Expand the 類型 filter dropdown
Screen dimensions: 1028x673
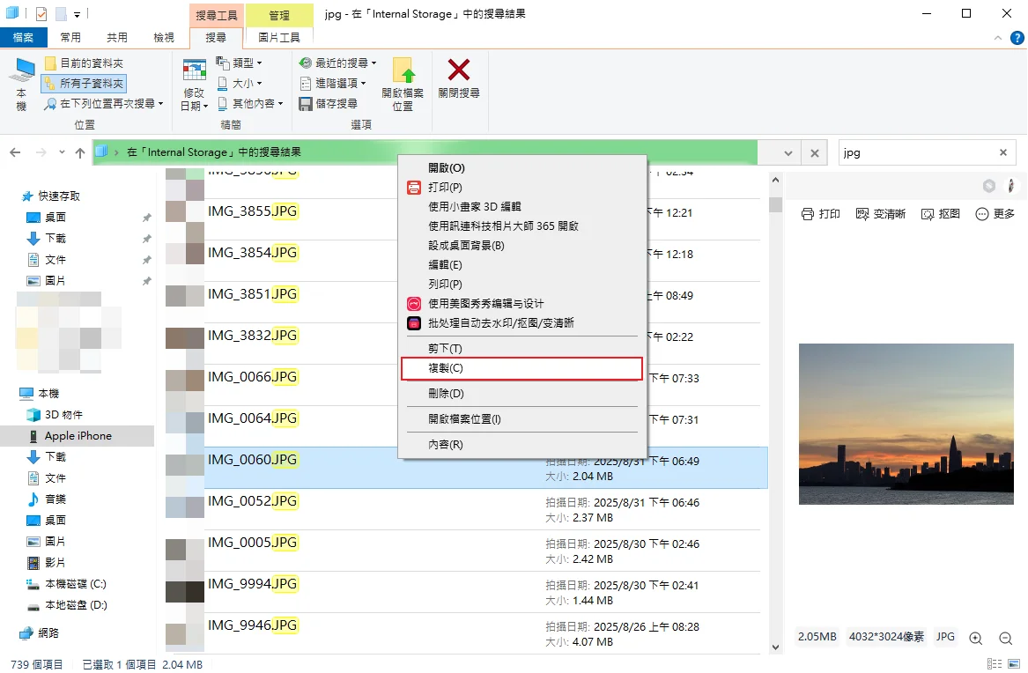click(243, 63)
